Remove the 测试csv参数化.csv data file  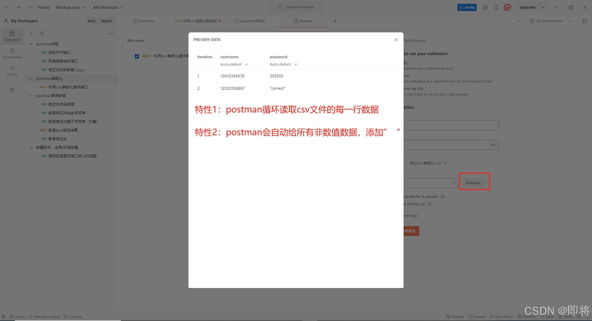point(445,163)
